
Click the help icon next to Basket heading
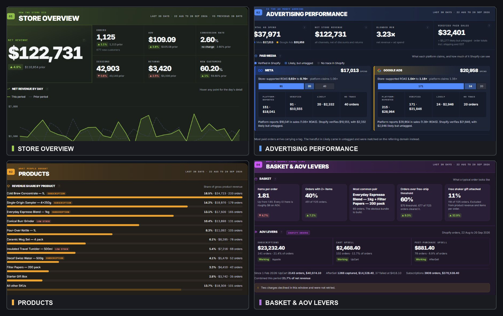[275, 179]
